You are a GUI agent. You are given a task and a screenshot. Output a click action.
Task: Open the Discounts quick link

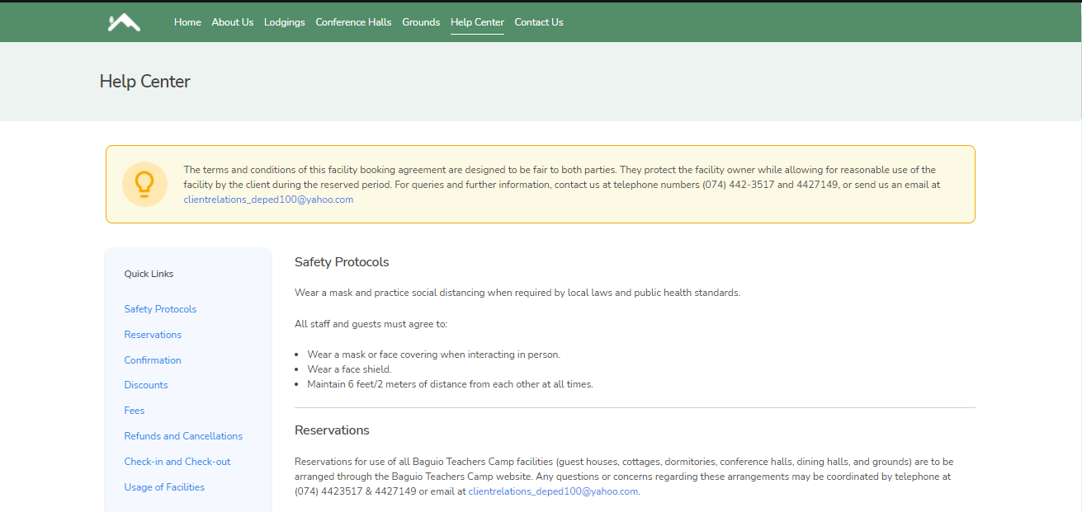(146, 385)
